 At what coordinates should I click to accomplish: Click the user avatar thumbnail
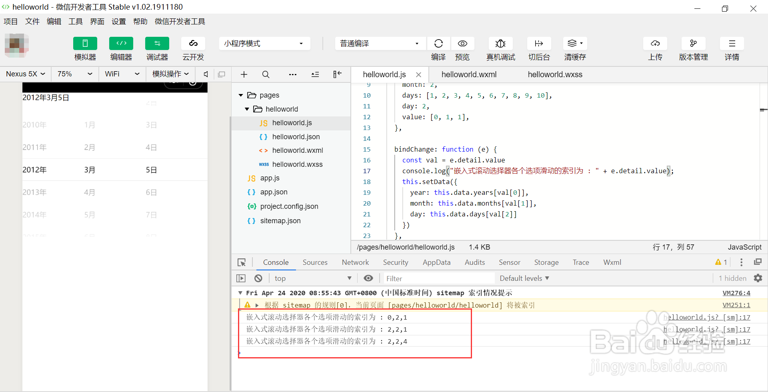(17, 45)
